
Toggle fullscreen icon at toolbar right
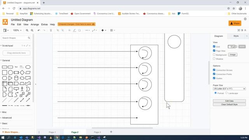[x=238, y=30]
